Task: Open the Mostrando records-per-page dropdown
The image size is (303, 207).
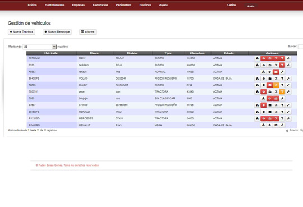Action: tap(39, 47)
